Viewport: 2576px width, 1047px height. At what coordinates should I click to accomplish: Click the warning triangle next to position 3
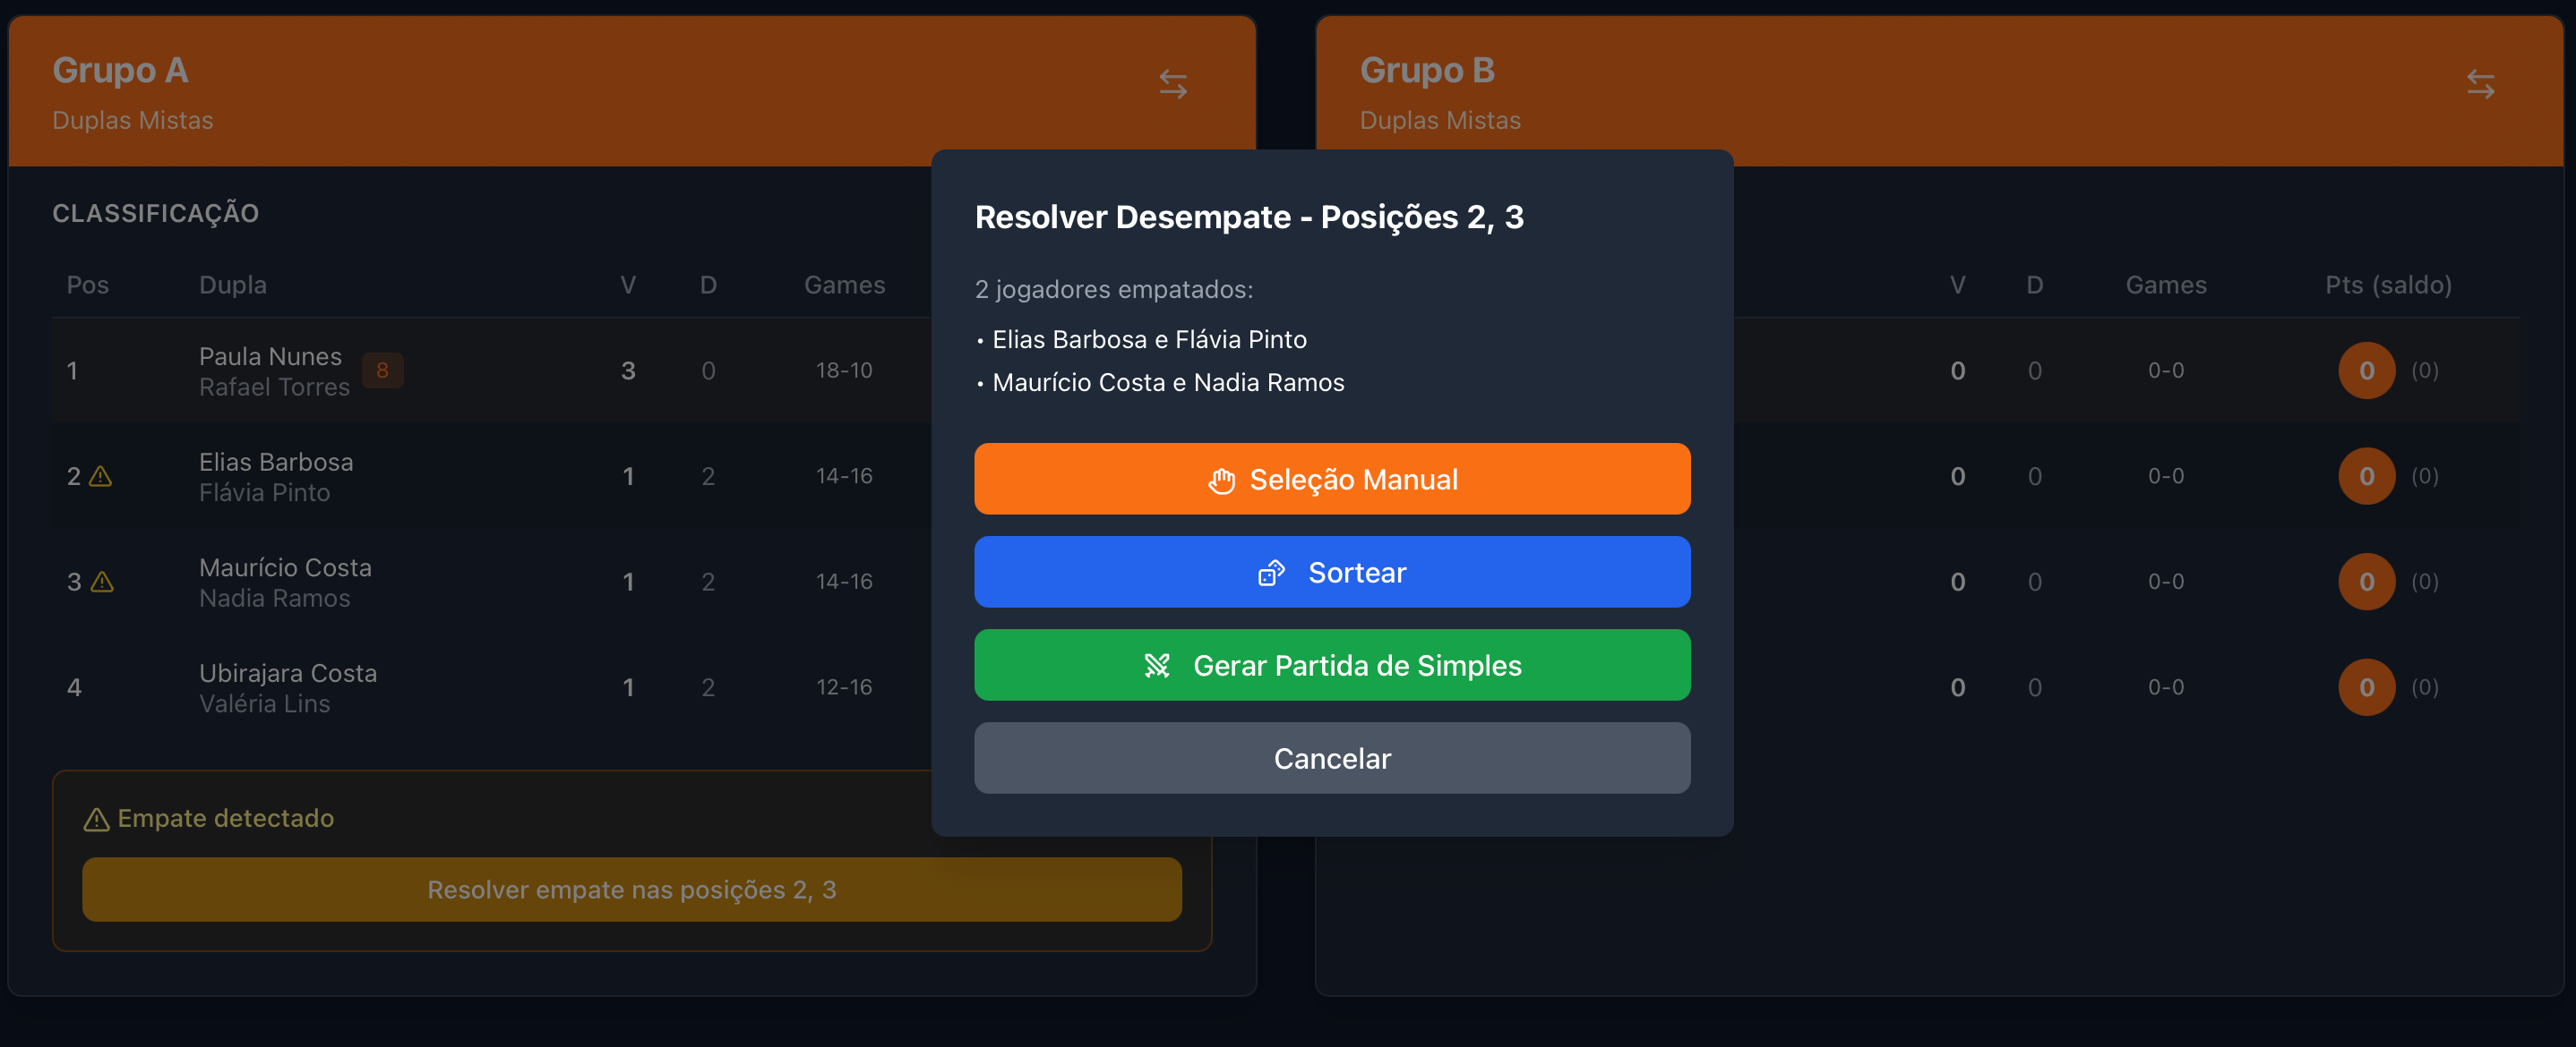[x=101, y=583]
